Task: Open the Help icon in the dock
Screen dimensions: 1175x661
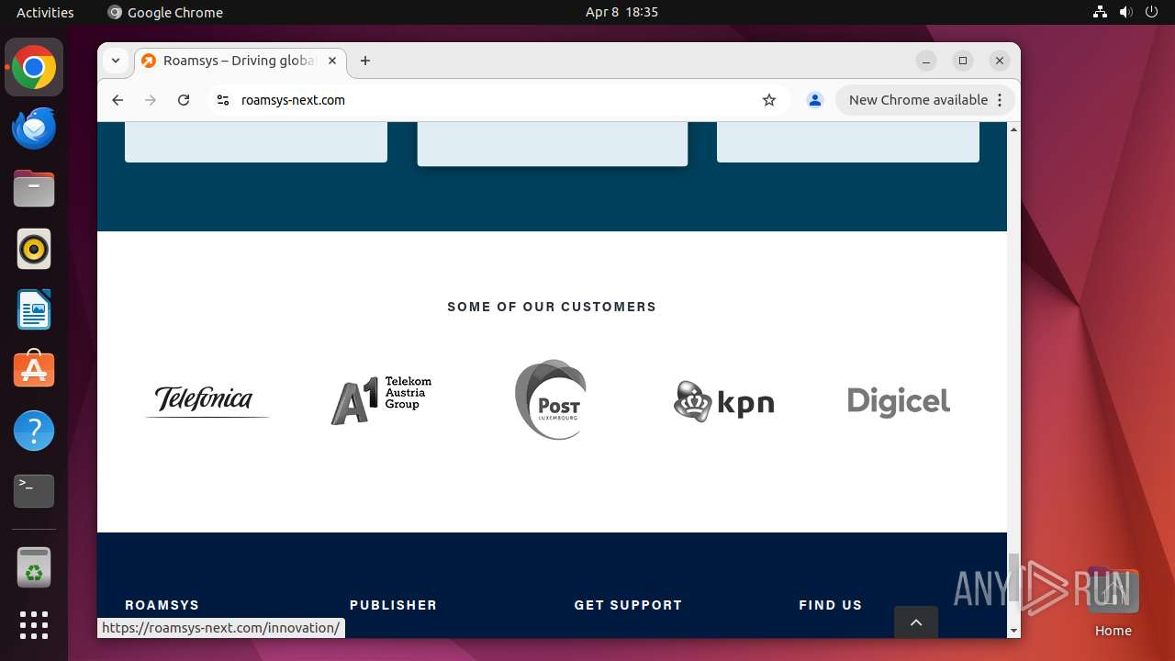Action: (x=34, y=431)
